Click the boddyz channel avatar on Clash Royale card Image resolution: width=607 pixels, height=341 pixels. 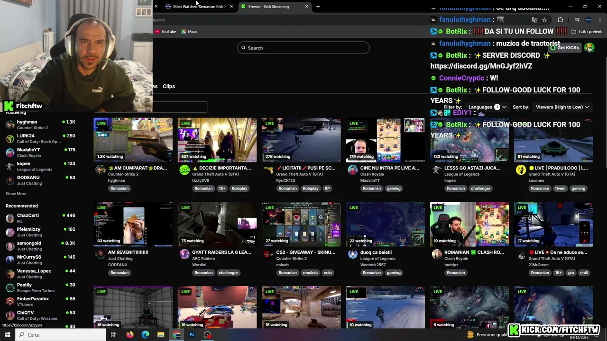tap(437, 254)
